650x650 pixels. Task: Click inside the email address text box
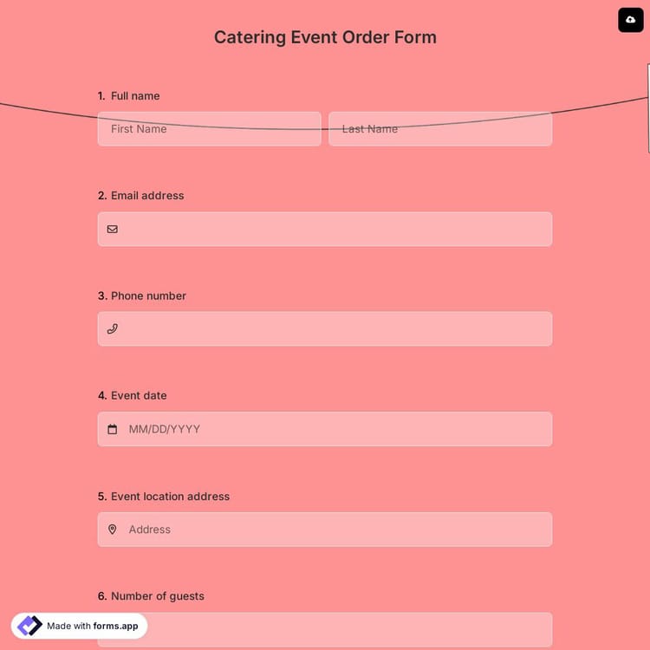click(x=334, y=230)
